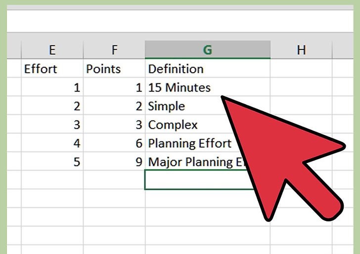Select Points cell with value 9

(114, 162)
